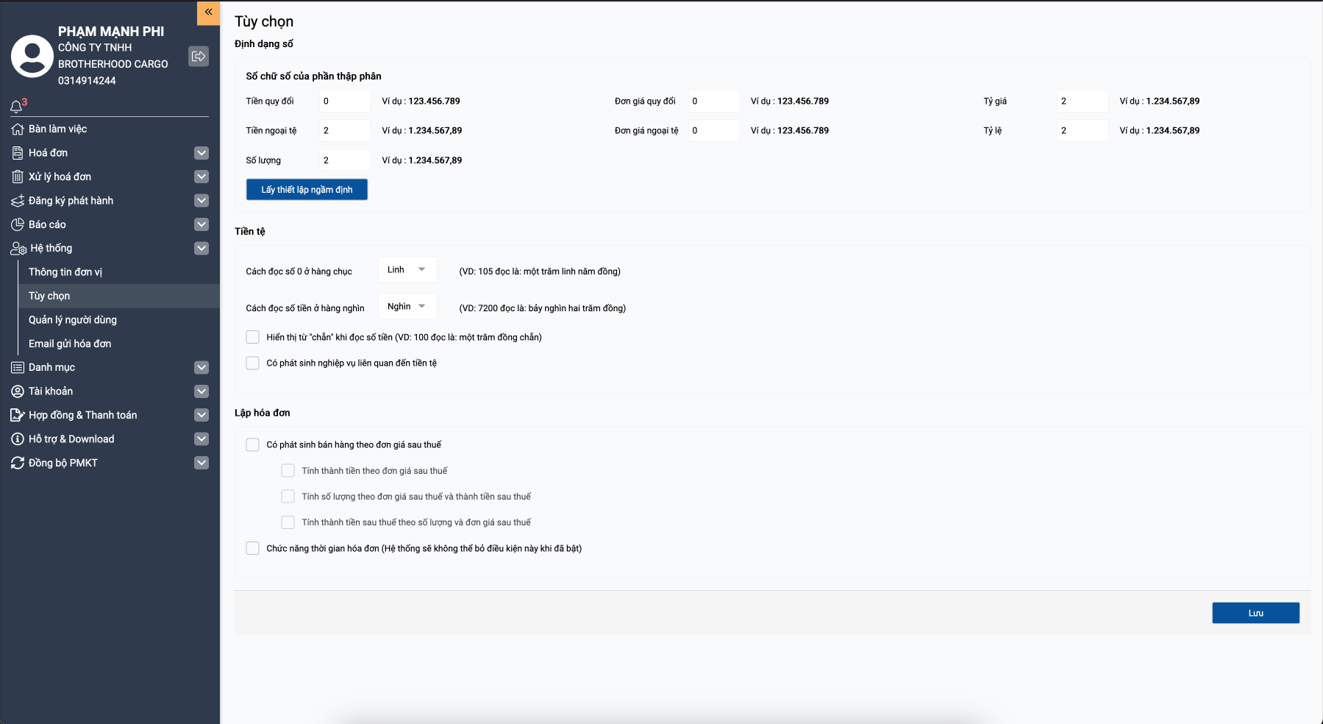Open the notification bell
Image resolution: width=1323 pixels, height=724 pixels.
(x=16, y=107)
